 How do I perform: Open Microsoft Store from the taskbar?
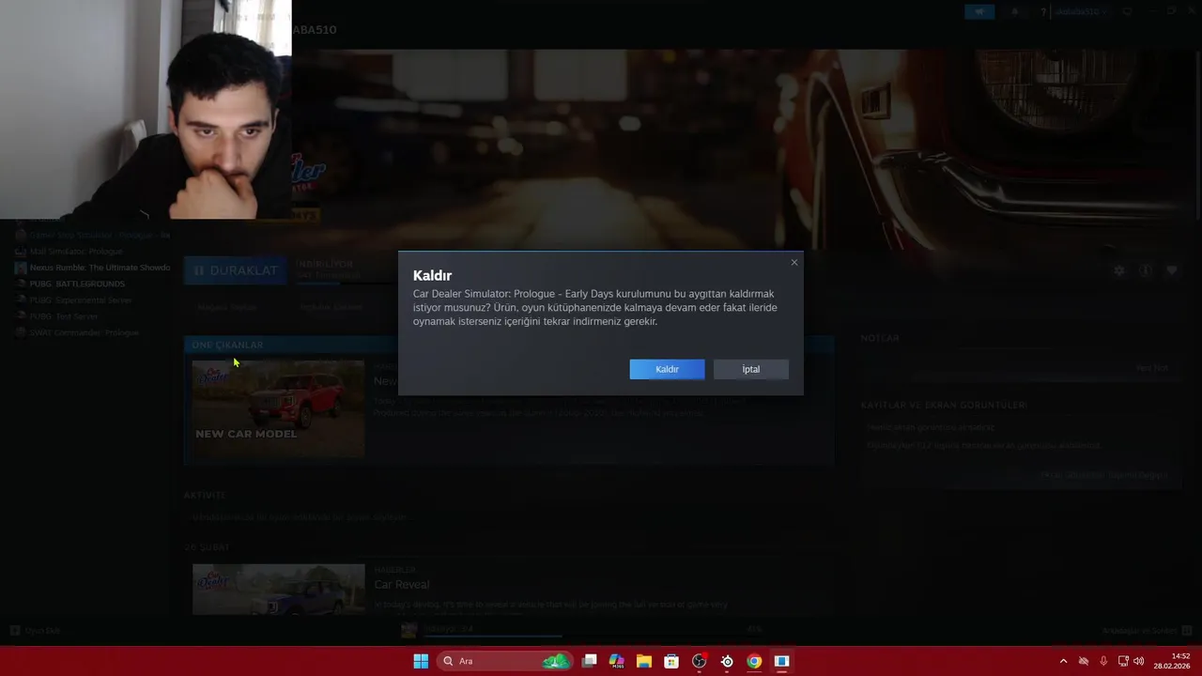(x=671, y=661)
